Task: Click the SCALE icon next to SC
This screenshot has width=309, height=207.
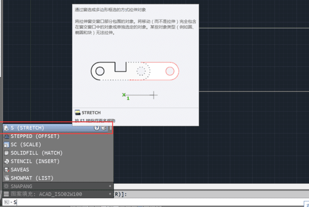Action: (7, 145)
